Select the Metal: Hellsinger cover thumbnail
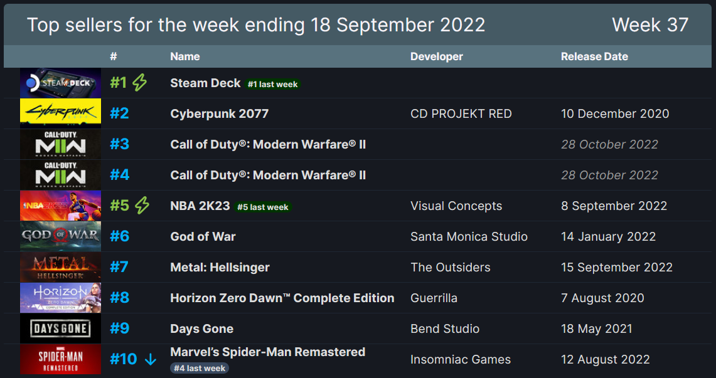Image resolution: width=716 pixels, height=378 pixels. (x=60, y=267)
